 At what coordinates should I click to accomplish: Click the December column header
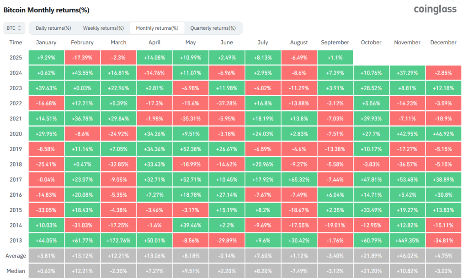click(443, 42)
